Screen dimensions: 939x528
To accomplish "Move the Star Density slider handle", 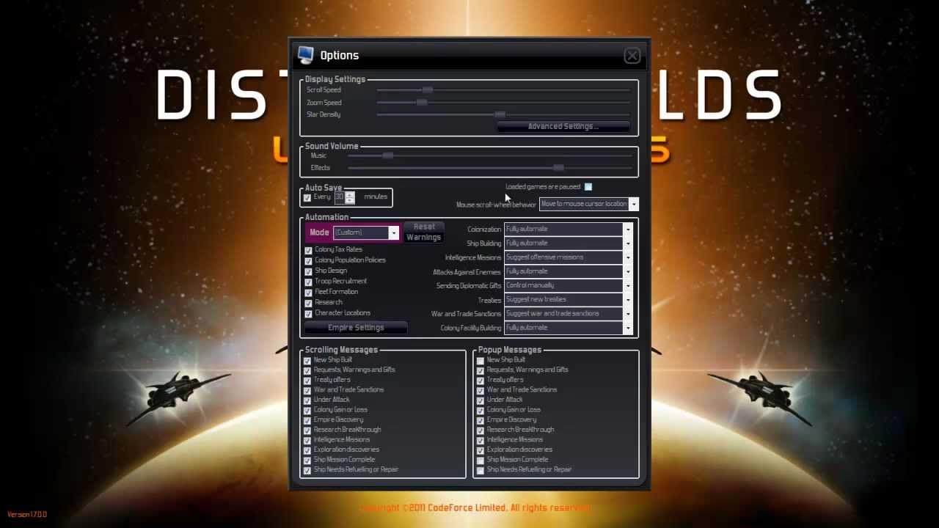I will pyautogui.click(x=500, y=114).
